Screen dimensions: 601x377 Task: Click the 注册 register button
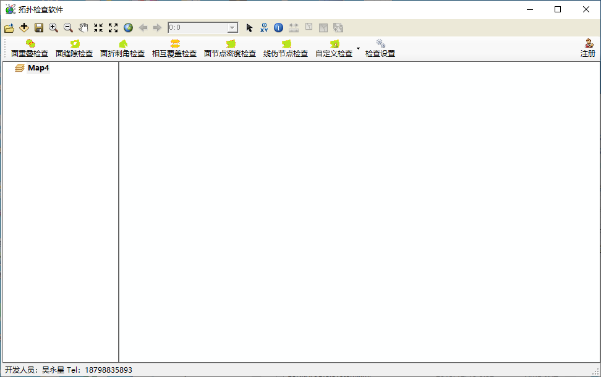(x=587, y=49)
